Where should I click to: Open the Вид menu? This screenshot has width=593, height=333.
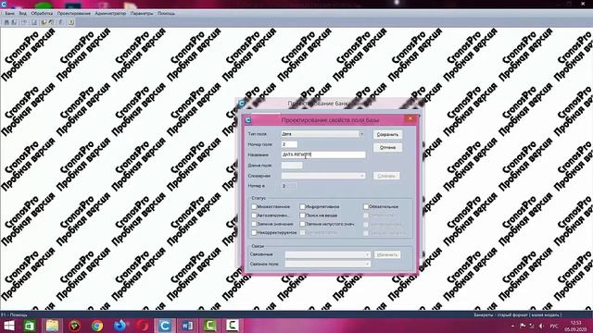(x=22, y=13)
